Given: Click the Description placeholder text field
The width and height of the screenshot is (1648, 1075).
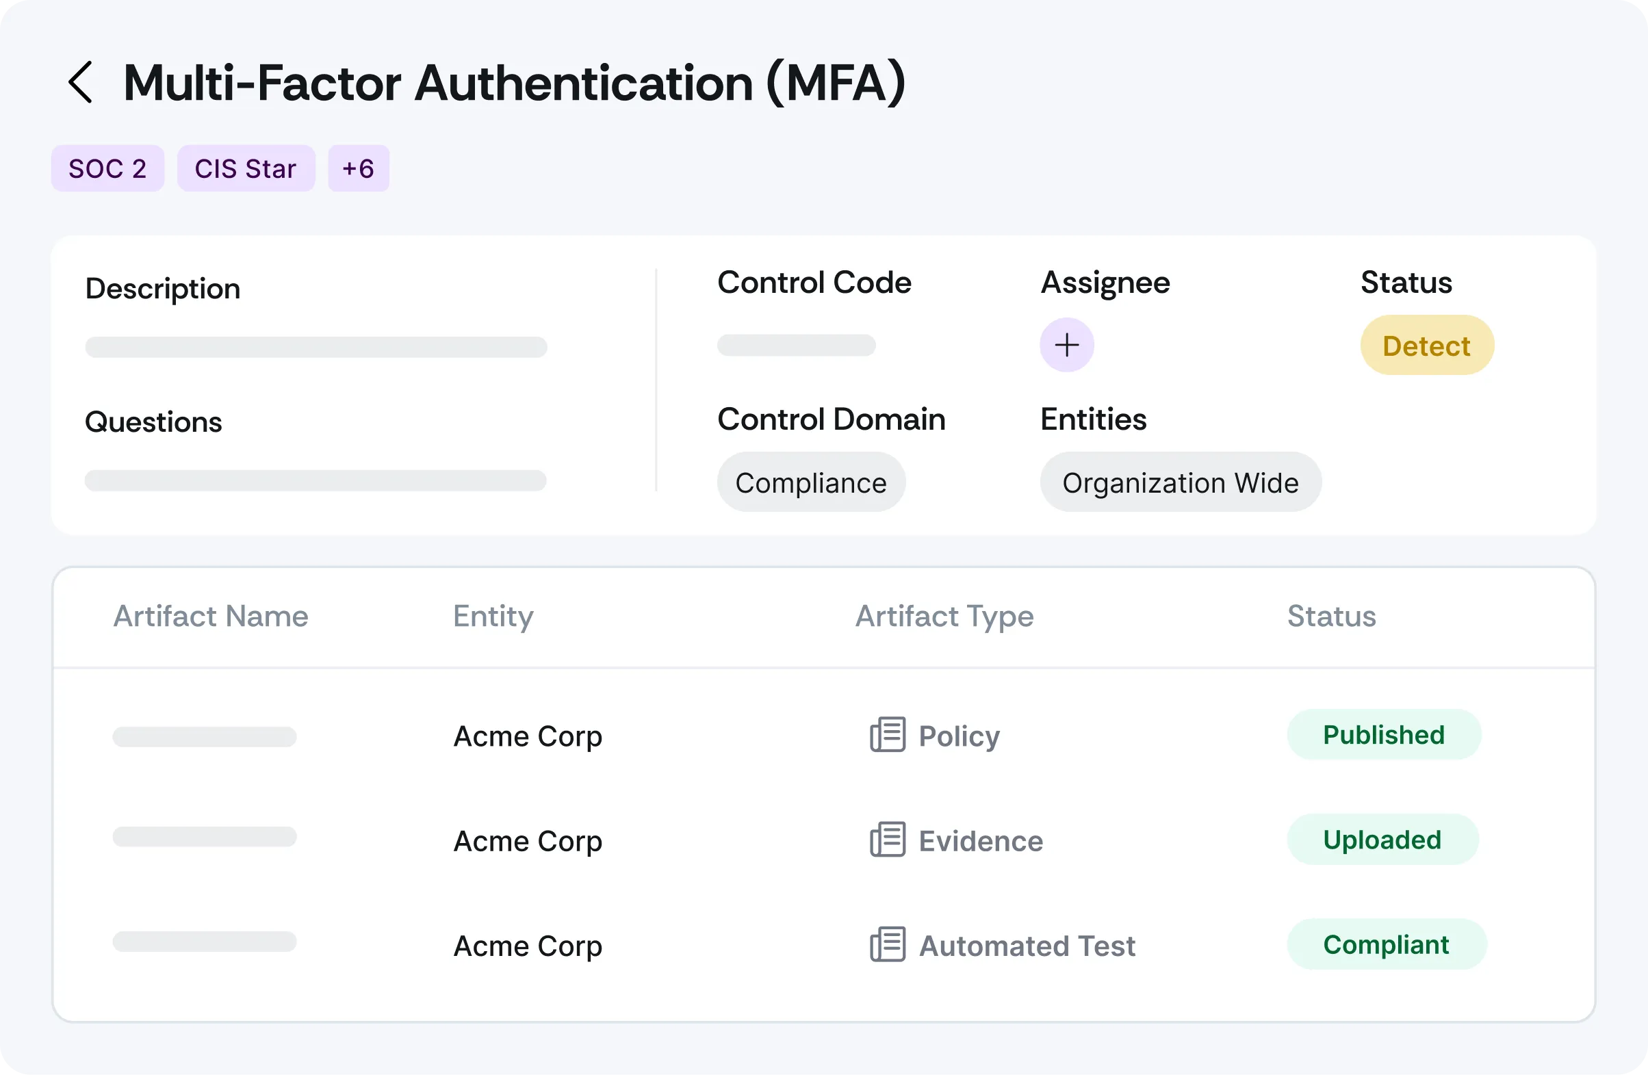Looking at the screenshot, I should (x=316, y=347).
